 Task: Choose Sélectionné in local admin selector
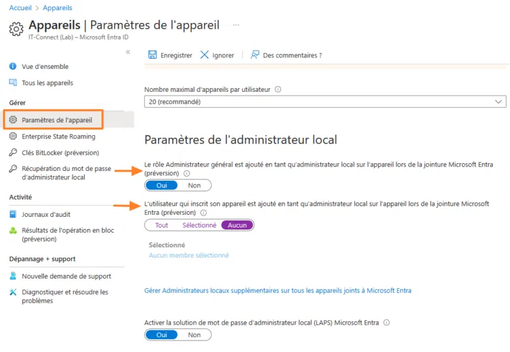[x=199, y=225]
